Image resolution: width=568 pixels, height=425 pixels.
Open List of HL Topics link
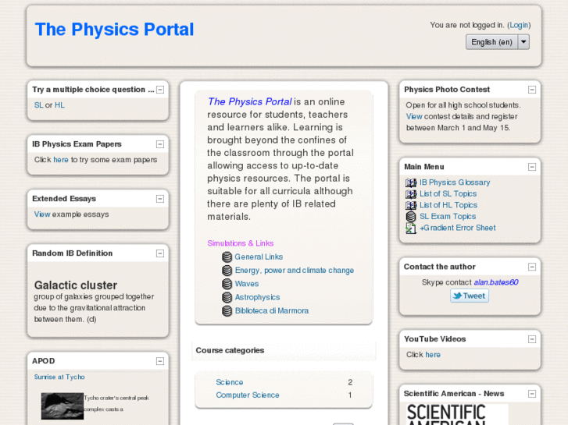pyautogui.click(x=448, y=205)
